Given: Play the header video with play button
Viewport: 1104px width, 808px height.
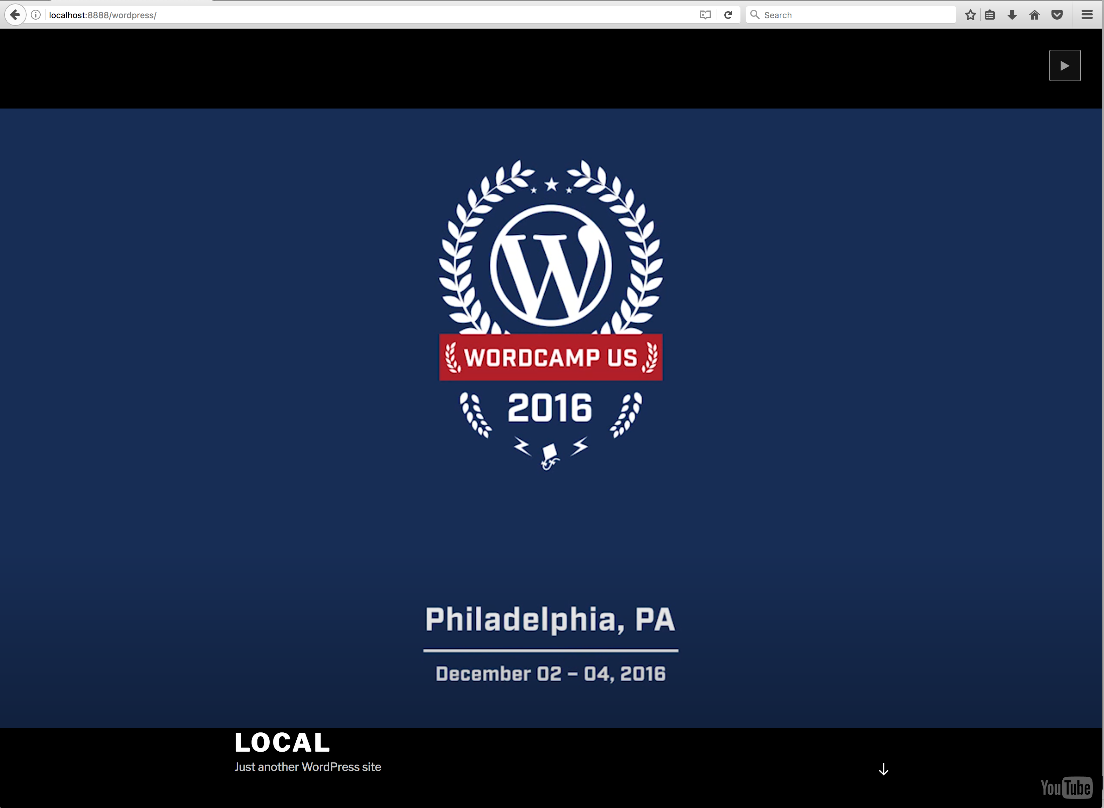Looking at the screenshot, I should pos(1065,65).
